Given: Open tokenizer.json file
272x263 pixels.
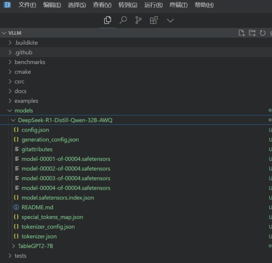Looking at the screenshot, I should click(39, 237).
